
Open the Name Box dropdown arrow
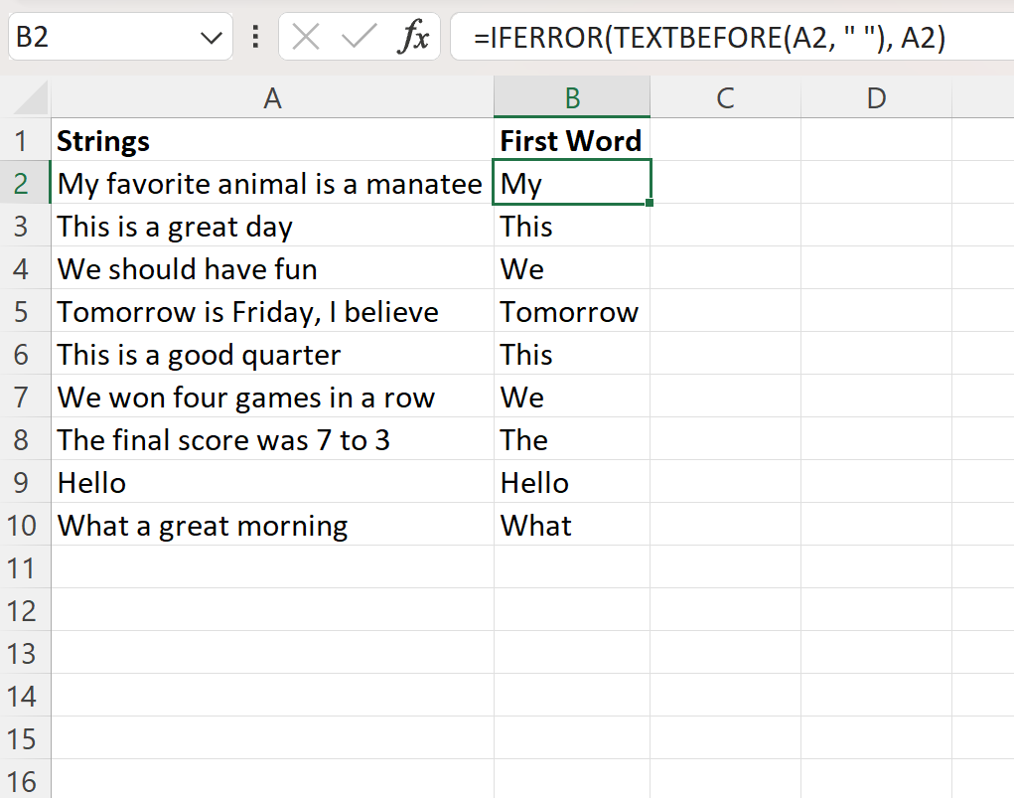point(210,37)
